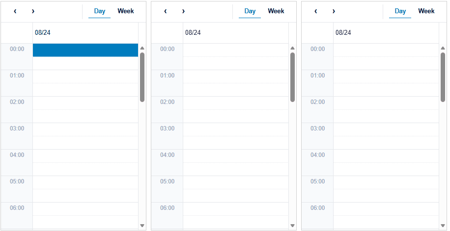Select Day tab in right scheduler
The width and height of the screenshot is (450, 231).
pyautogui.click(x=400, y=11)
